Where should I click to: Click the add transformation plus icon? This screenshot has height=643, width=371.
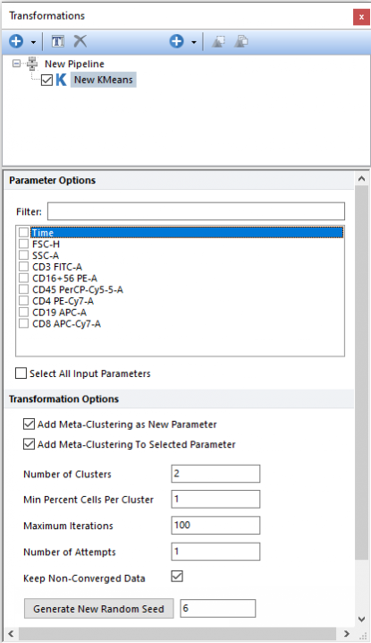(x=176, y=41)
